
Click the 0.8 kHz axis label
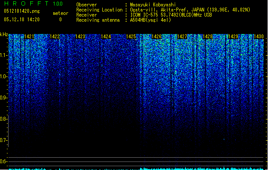[x=3, y=119]
